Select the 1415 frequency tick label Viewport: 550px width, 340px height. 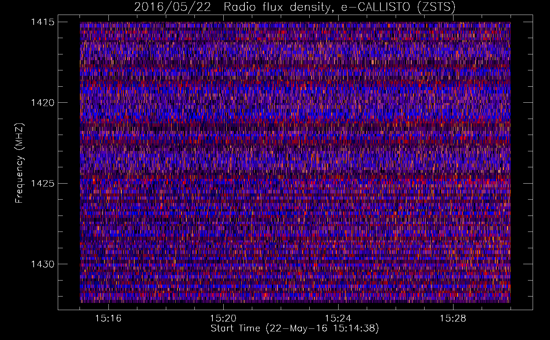[42, 22]
